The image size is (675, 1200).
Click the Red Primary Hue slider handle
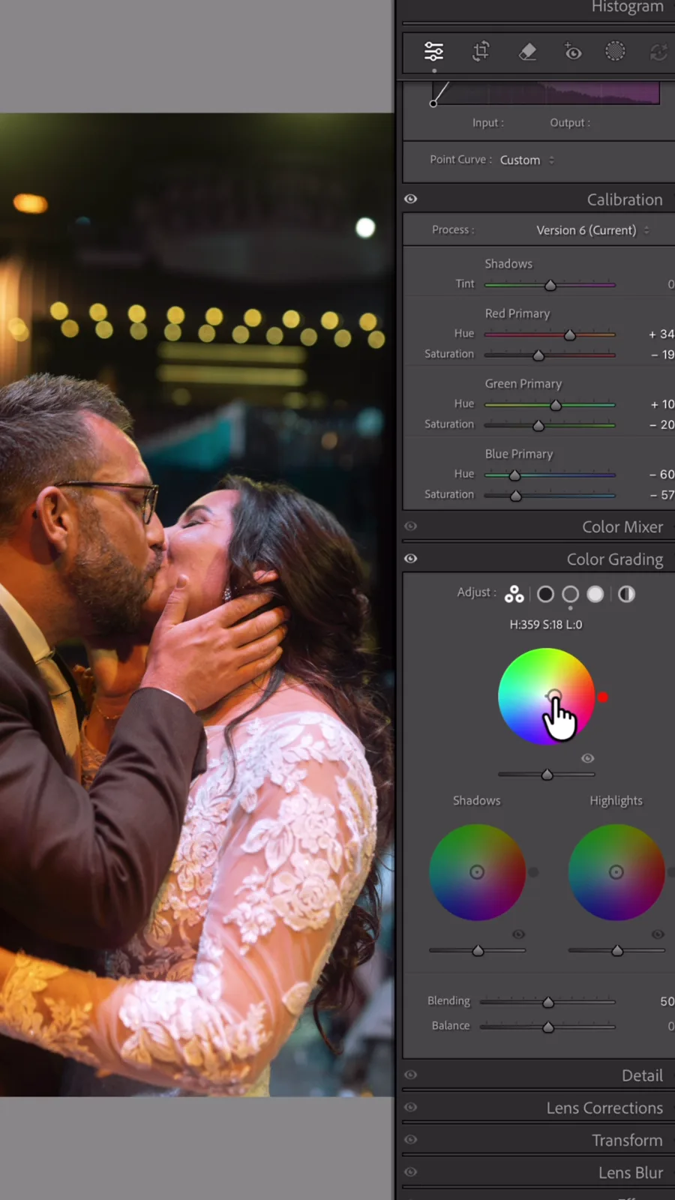point(570,334)
